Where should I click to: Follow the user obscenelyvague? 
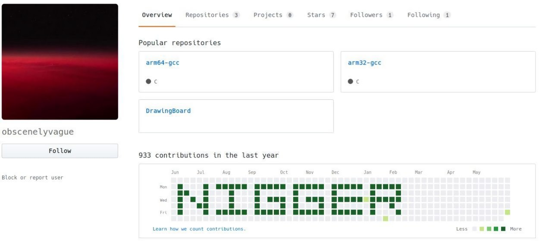coord(60,151)
